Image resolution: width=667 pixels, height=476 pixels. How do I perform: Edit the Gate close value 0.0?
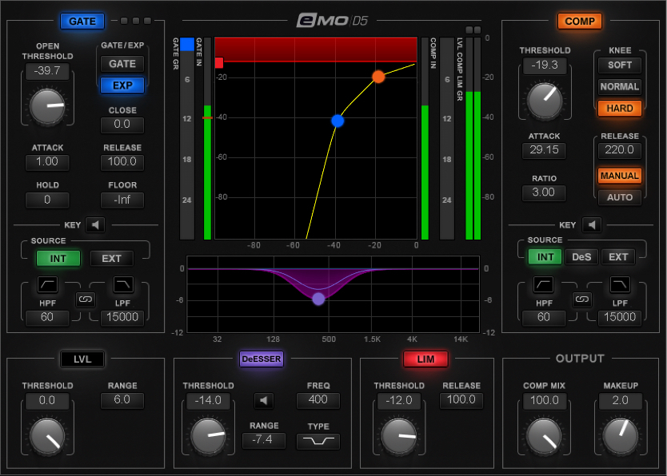coord(122,125)
